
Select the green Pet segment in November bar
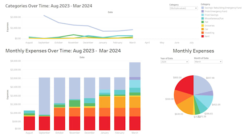click(x=74, y=103)
